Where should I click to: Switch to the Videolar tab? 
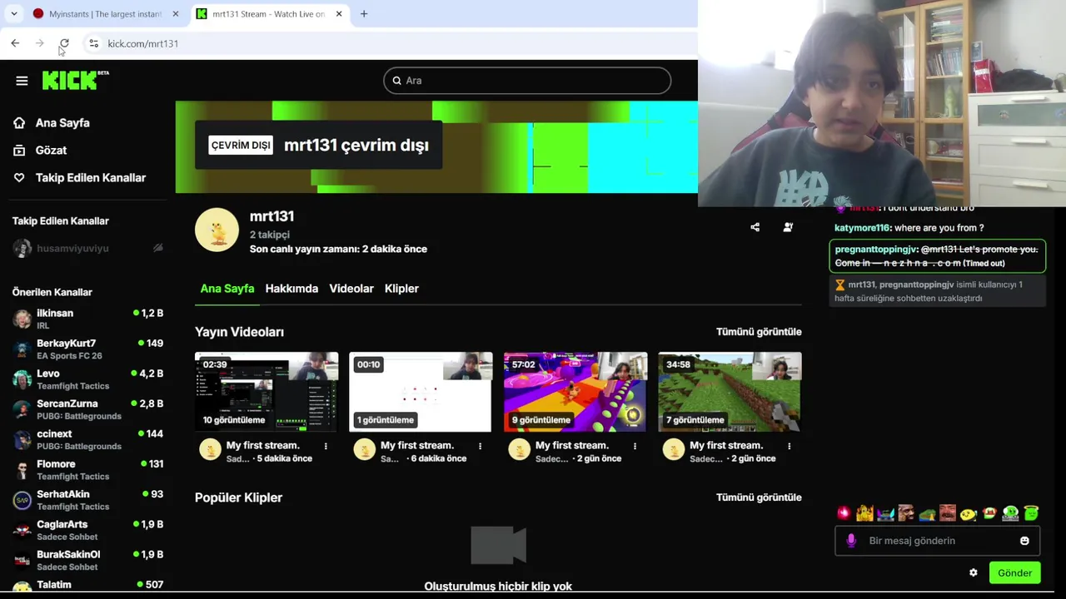[x=351, y=289]
